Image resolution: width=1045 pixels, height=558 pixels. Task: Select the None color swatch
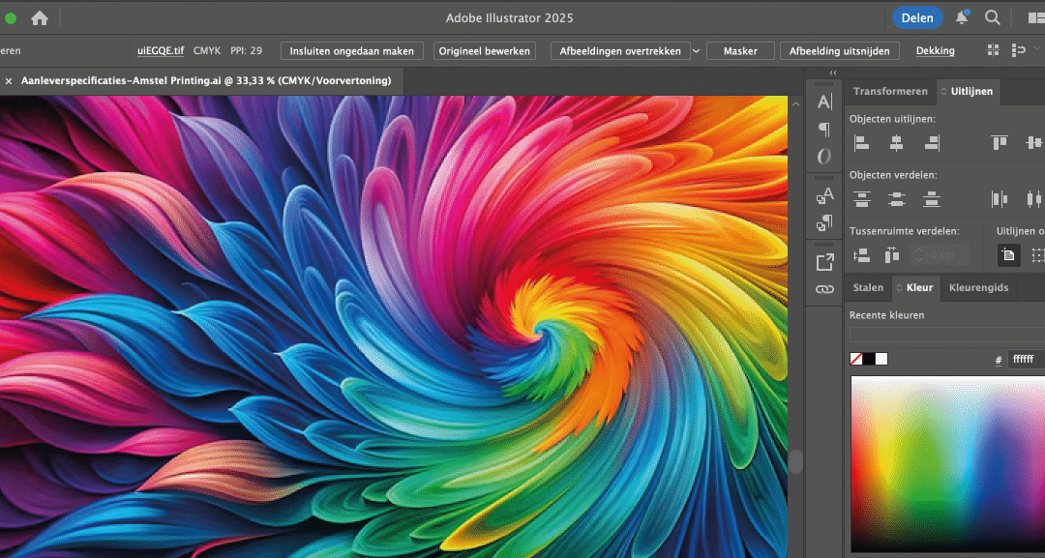click(x=856, y=359)
